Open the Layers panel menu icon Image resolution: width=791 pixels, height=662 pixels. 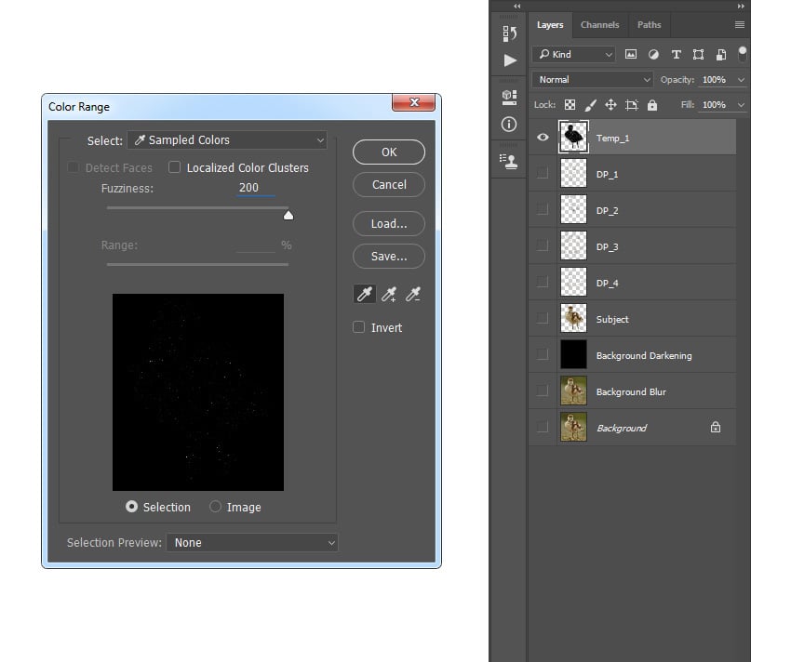(x=739, y=25)
